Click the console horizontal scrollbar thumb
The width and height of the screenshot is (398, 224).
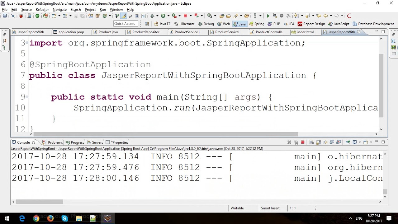[x=39, y=202]
